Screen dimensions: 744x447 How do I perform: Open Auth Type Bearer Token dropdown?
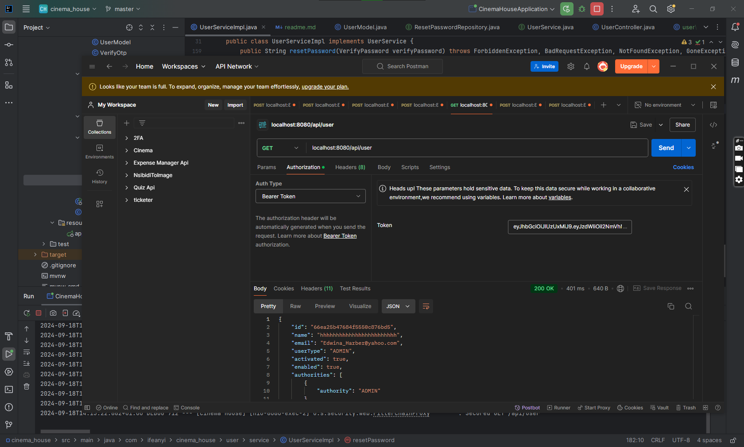coord(310,196)
